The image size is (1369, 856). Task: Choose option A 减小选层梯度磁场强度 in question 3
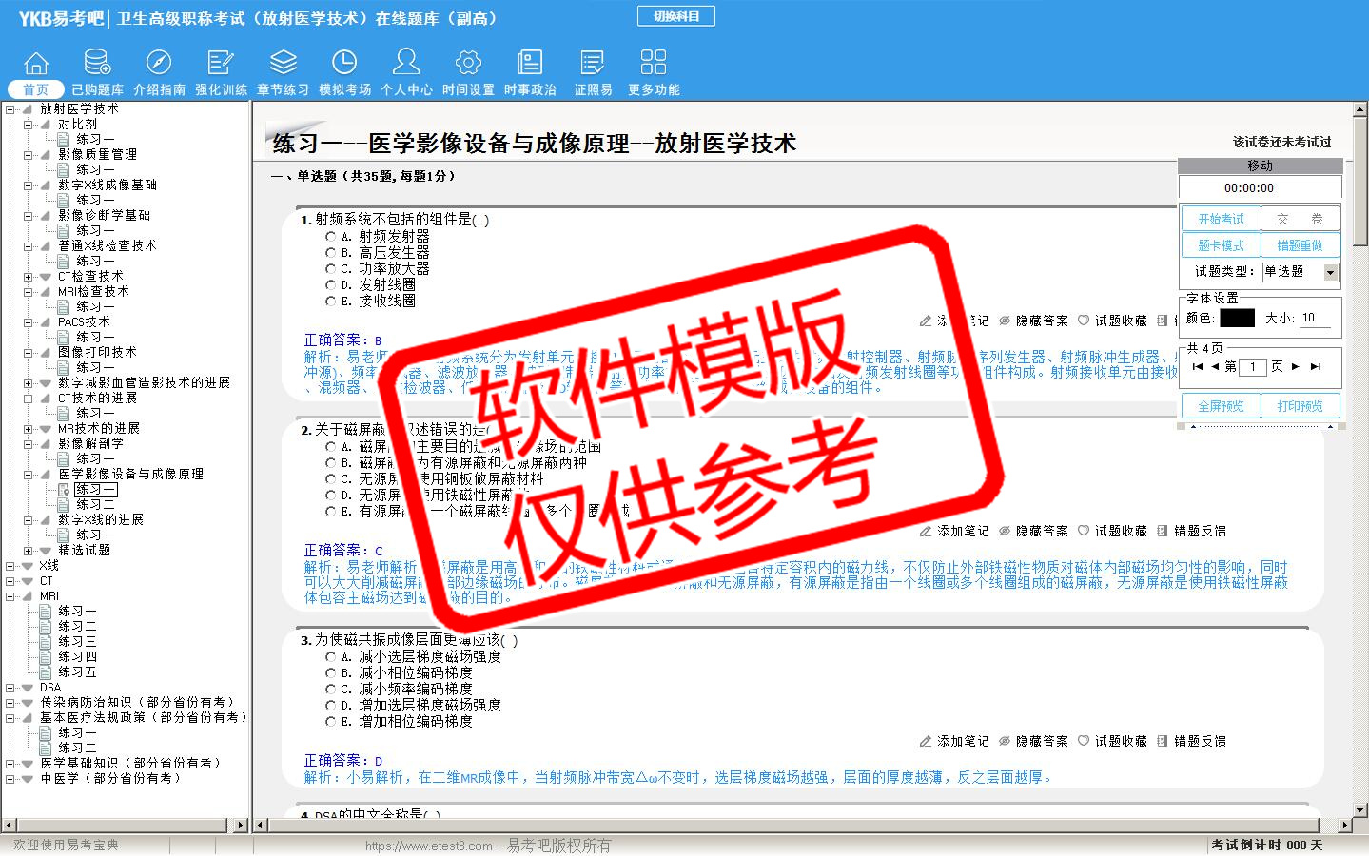(x=331, y=657)
